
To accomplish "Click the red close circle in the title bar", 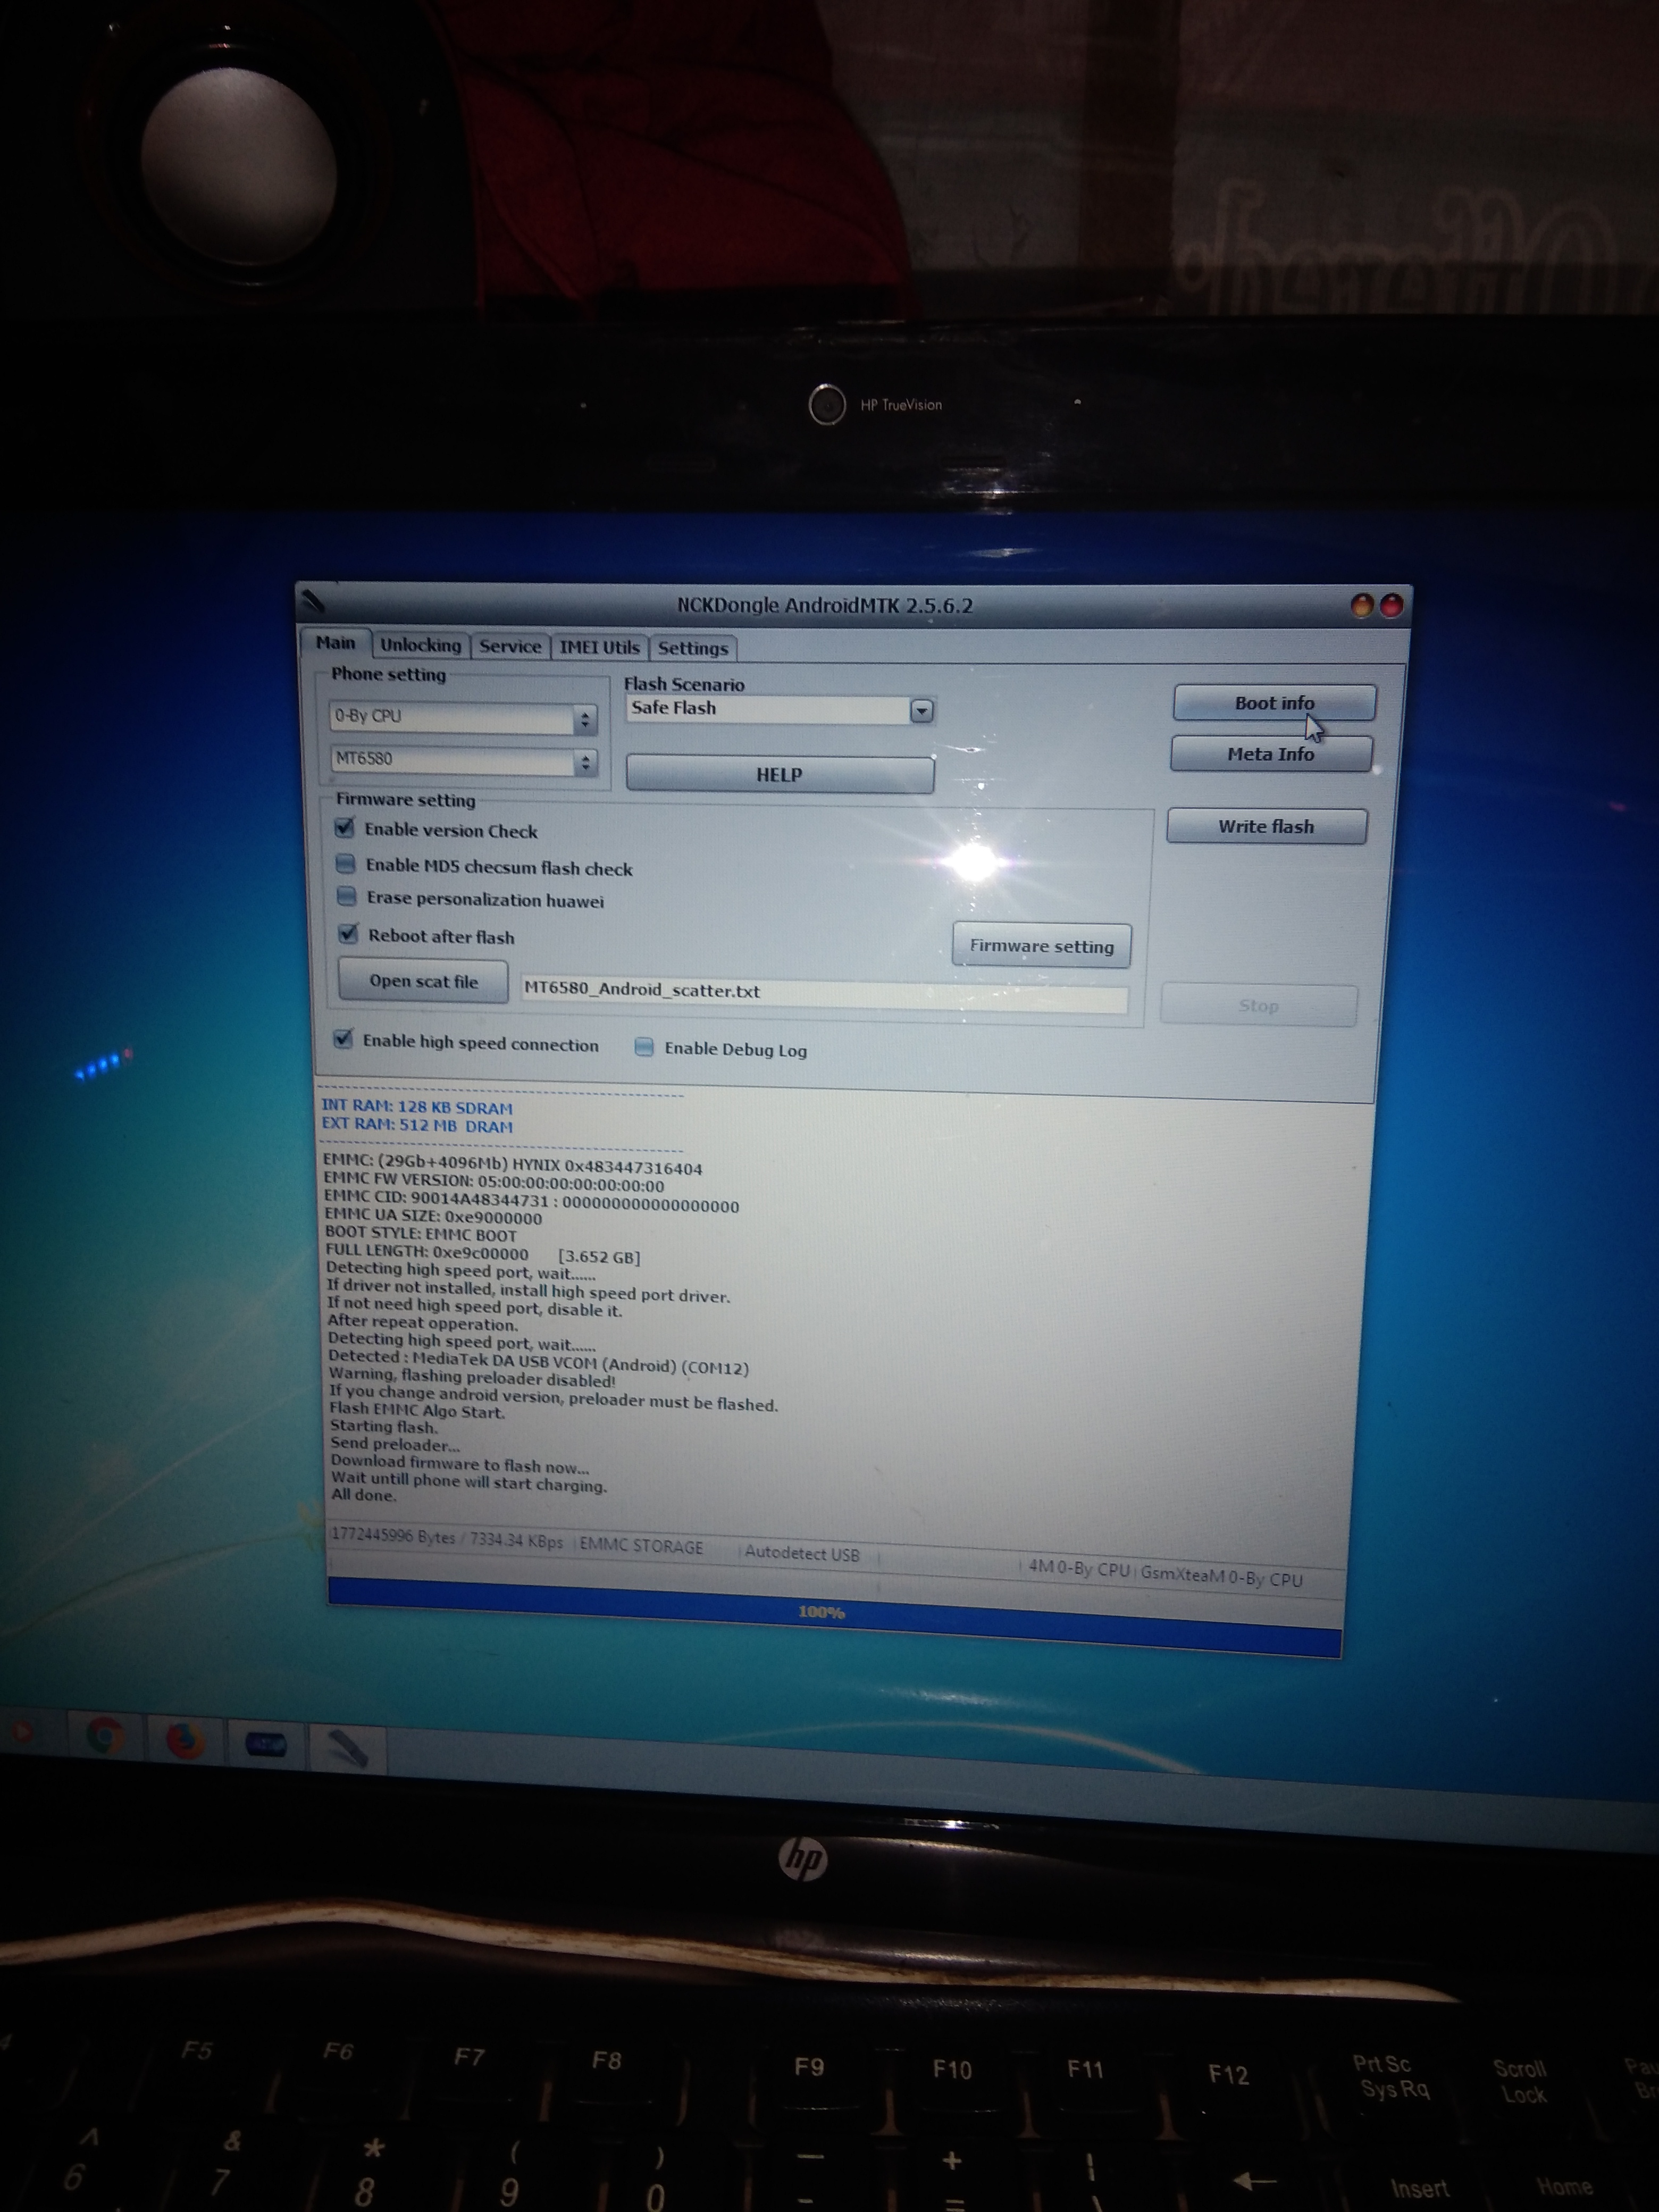I will click(1391, 605).
